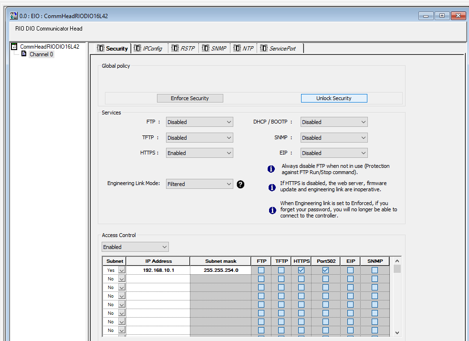469x341 pixels.
Task: Expand the Access Control Enabled dropdown
Action: coord(135,247)
